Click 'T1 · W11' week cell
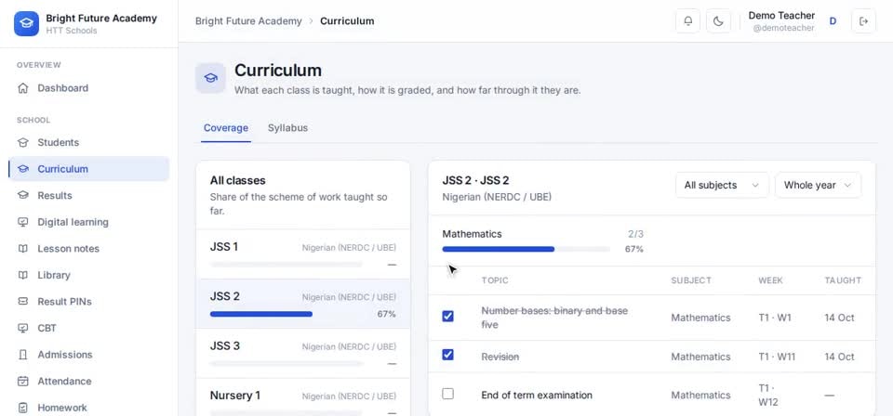This screenshot has width=893, height=416. click(777, 357)
